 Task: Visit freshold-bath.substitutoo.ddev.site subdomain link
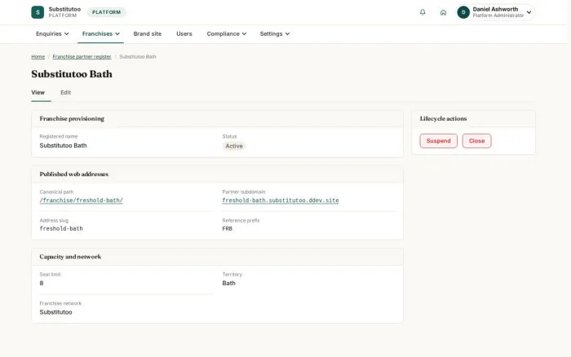pyautogui.click(x=281, y=201)
